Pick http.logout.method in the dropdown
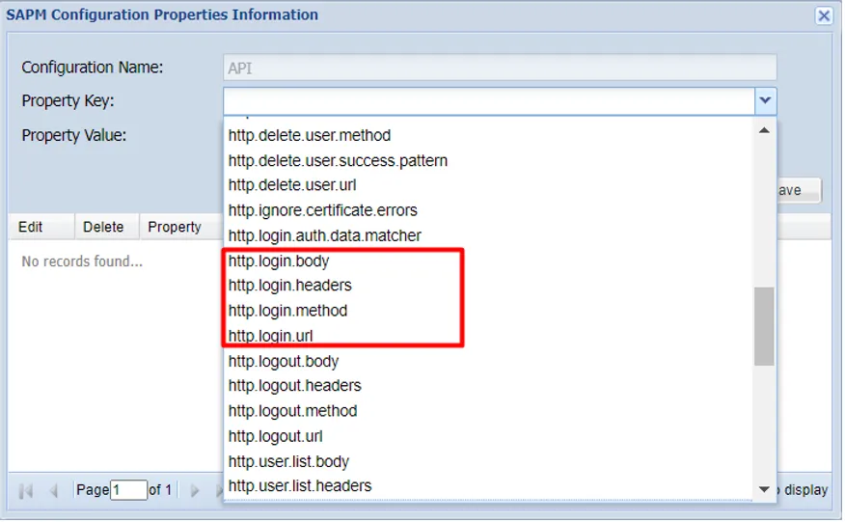 click(x=488, y=411)
